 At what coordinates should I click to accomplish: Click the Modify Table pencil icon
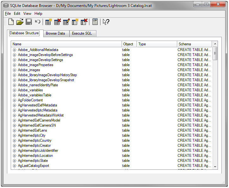[66, 22]
